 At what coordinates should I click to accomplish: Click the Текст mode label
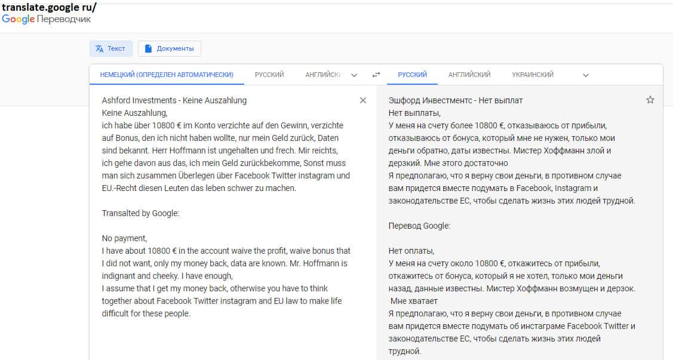(116, 48)
